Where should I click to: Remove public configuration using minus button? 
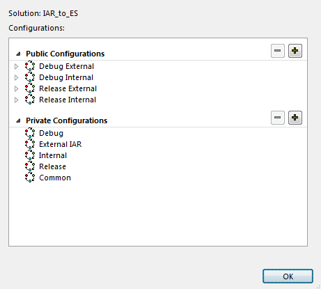click(278, 51)
